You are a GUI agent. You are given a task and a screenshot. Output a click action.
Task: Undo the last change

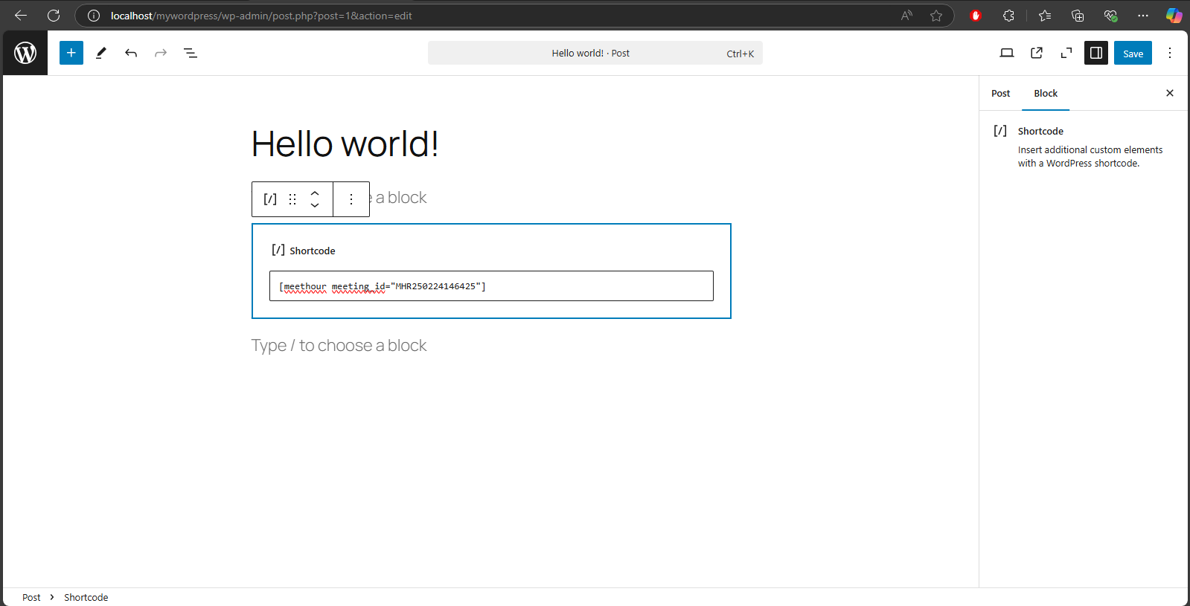click(x=131, y=53)
